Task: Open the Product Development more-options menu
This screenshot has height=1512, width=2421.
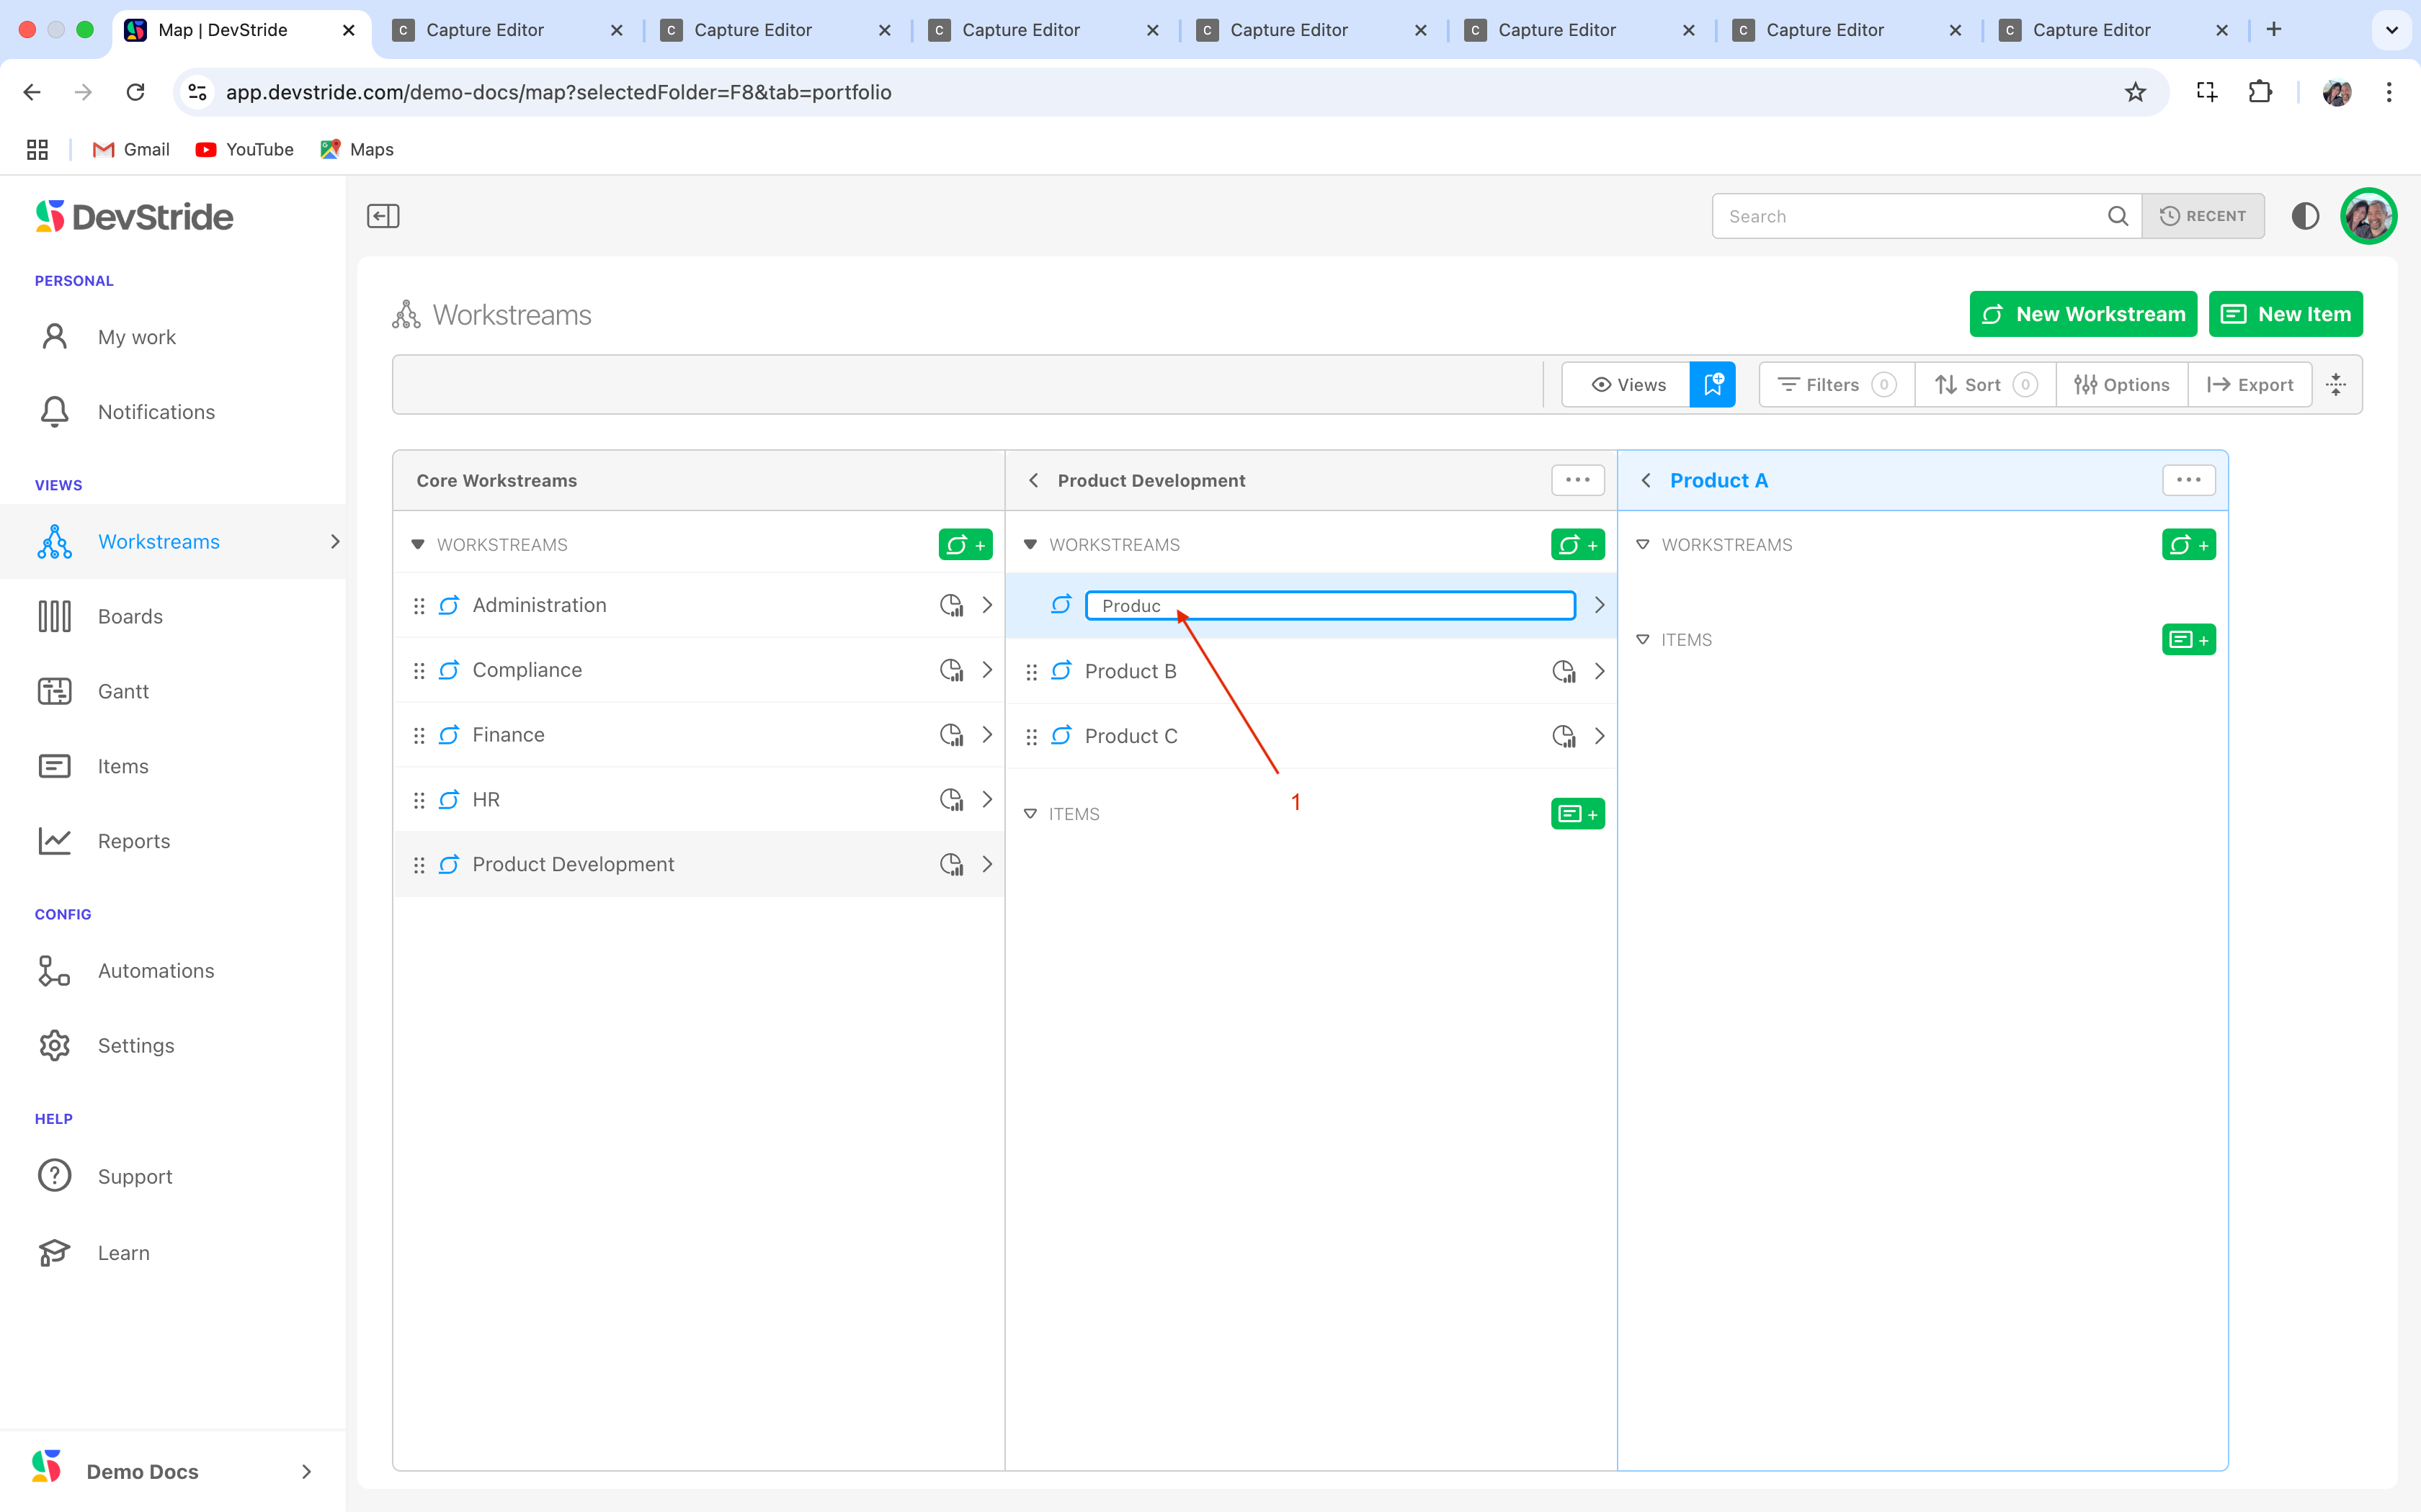Action: click(x=1577, y=481)
